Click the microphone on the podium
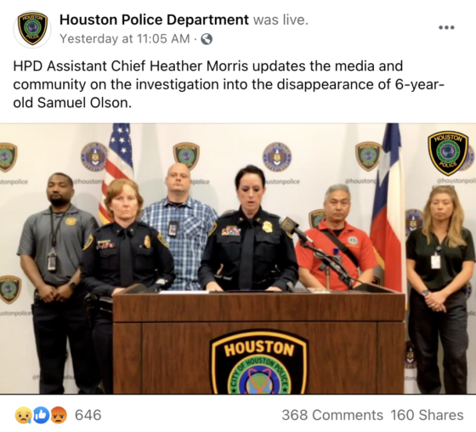The image size is (476, 432). coord(293,228)
